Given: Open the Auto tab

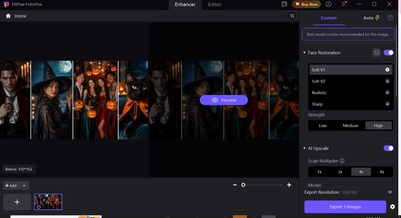Looking at the screenshot, I should tap(371, 18).
